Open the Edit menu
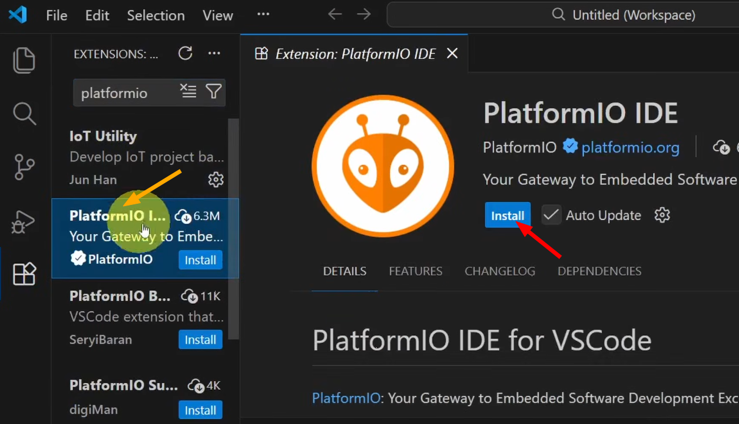Viewport: 739px width, 424px height. pos(97,15)
